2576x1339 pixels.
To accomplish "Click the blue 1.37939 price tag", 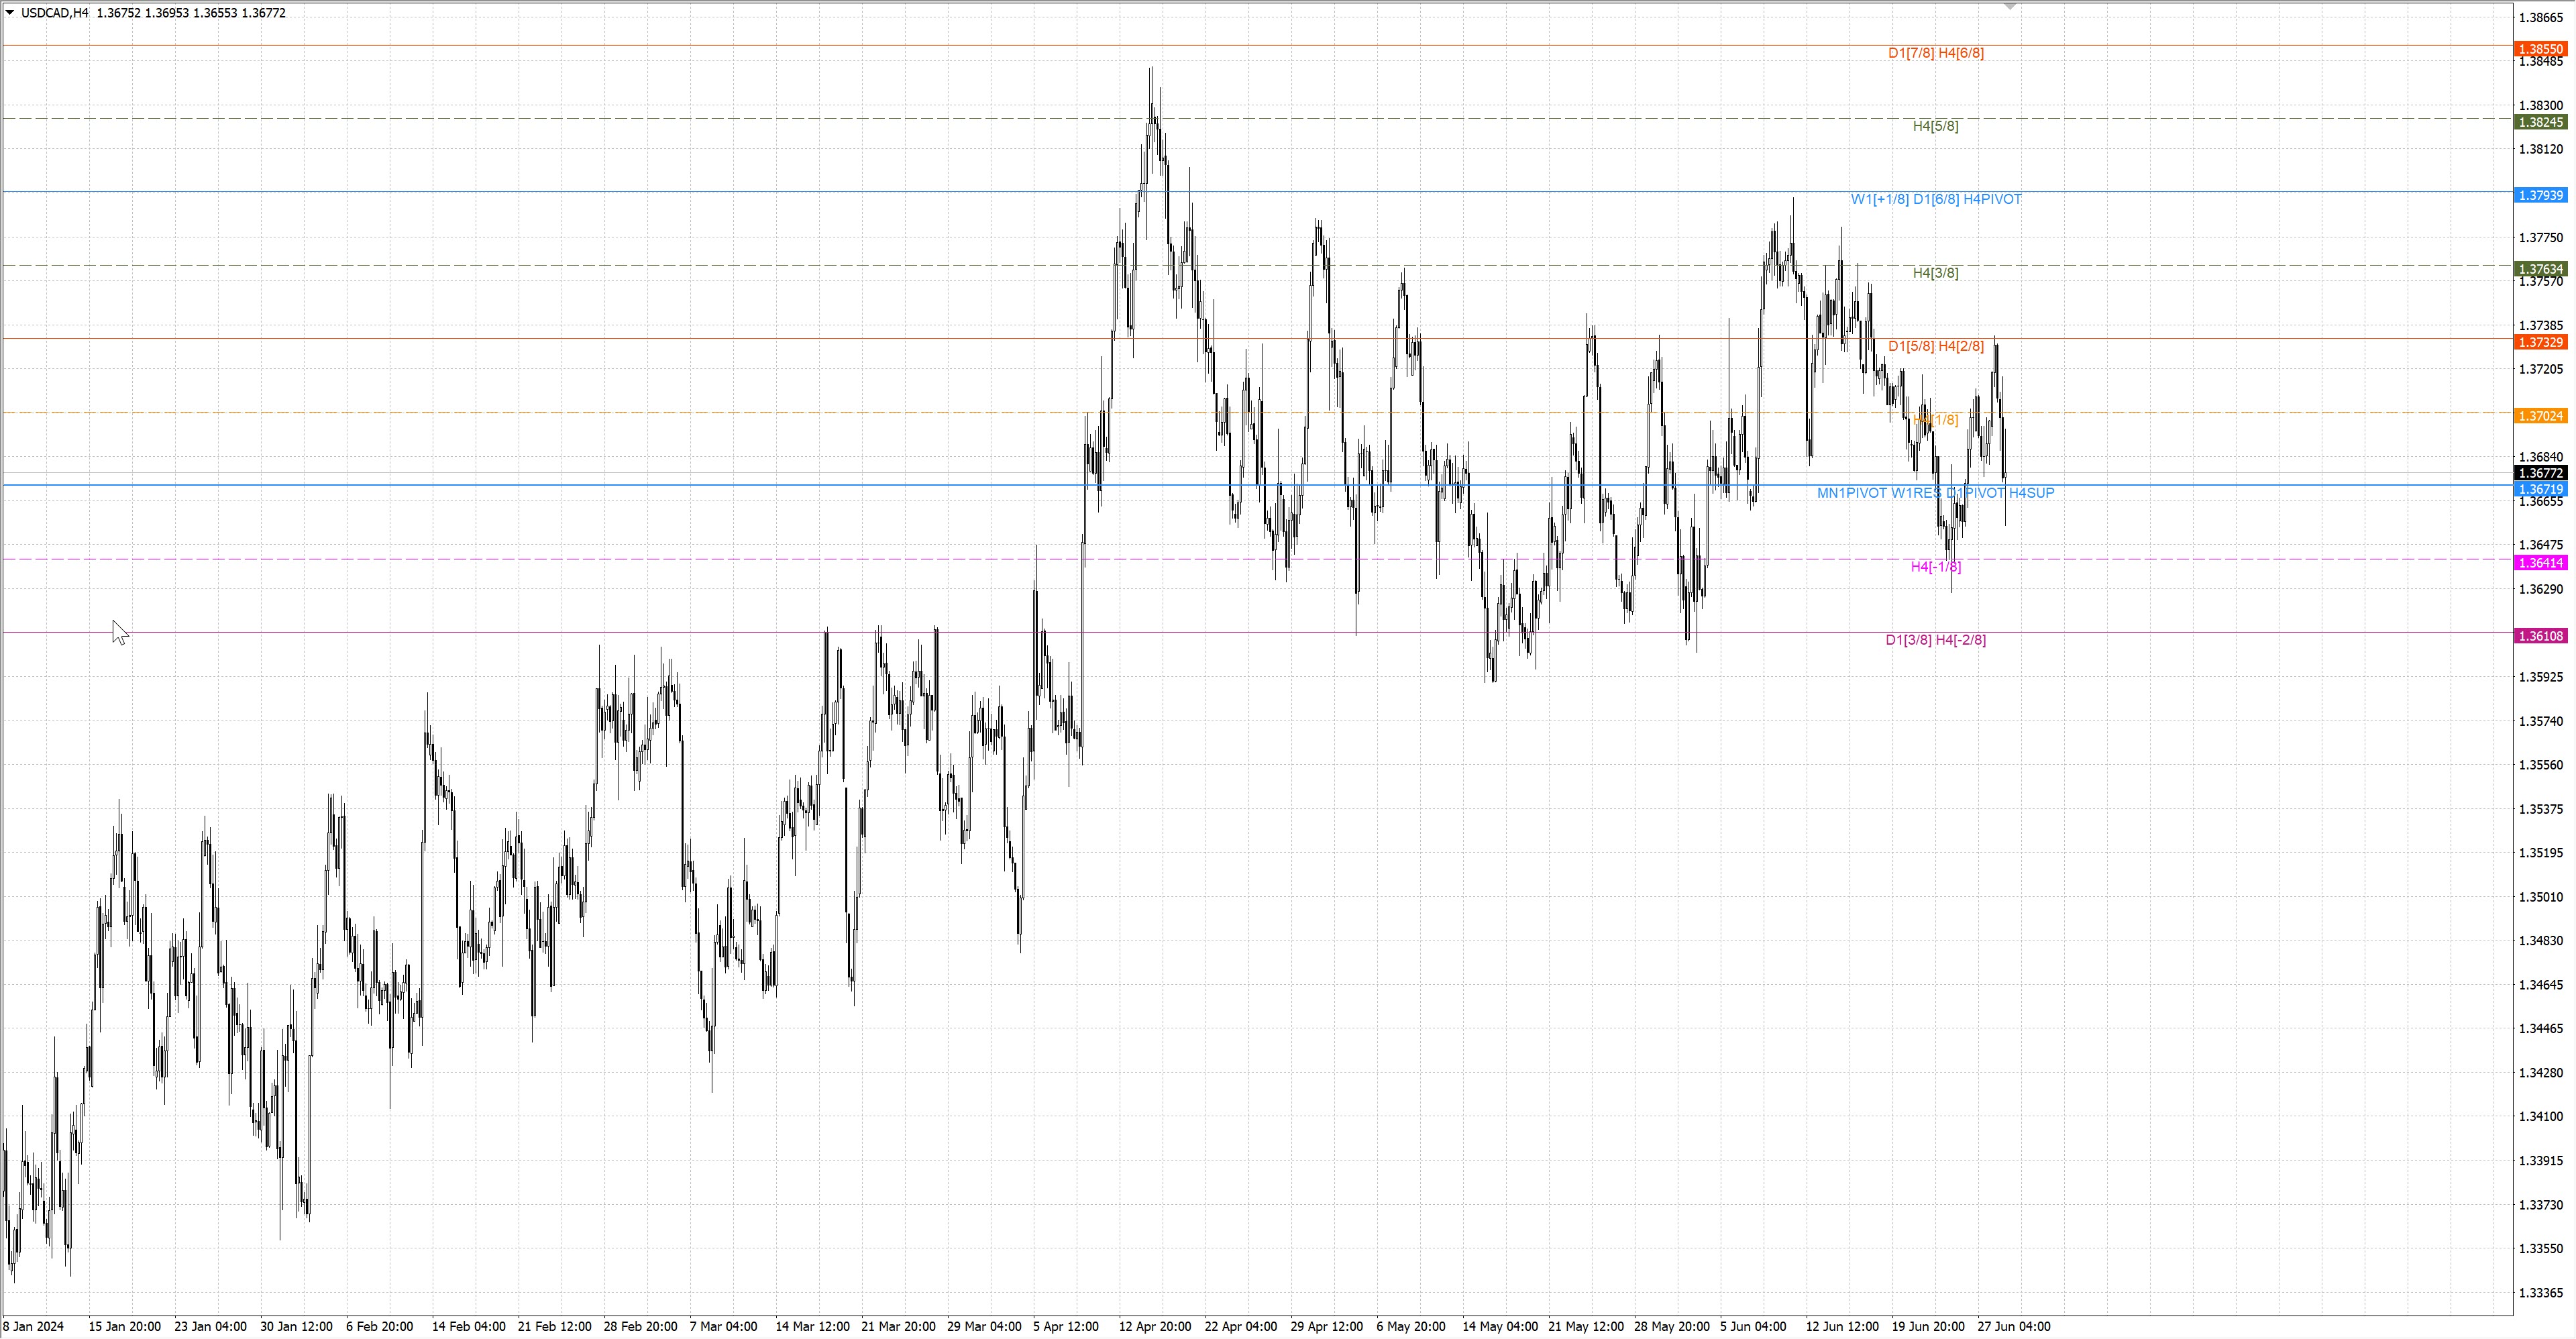I will click(x=2540, y=195).
